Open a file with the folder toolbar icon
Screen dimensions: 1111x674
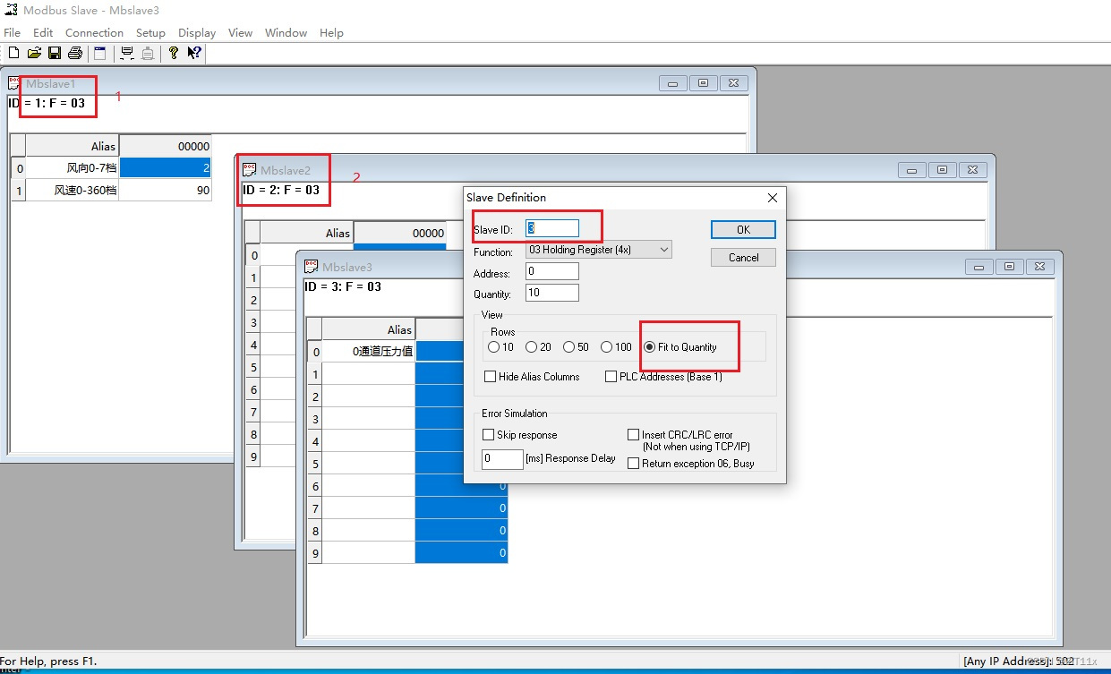point(34,54)
